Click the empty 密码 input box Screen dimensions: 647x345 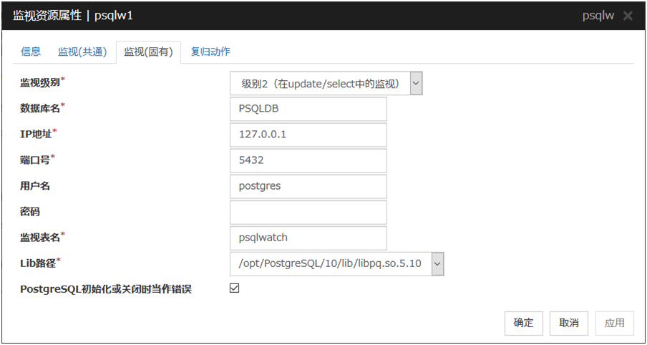[x=308, y=212]
